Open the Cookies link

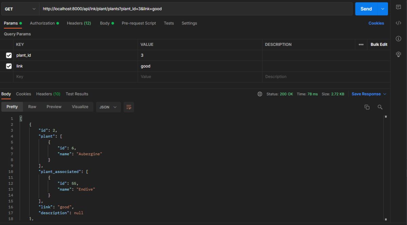376,23
